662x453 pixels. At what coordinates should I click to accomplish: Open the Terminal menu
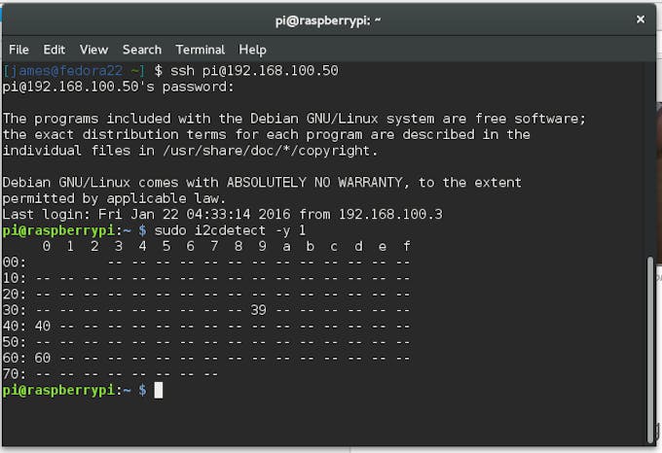click(201, 50)
